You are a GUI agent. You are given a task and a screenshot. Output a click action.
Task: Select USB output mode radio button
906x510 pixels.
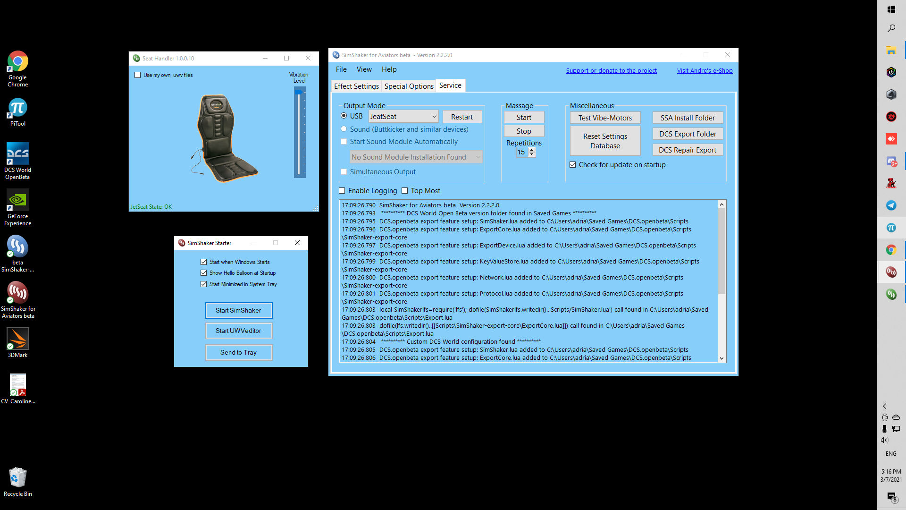[344, 116]
